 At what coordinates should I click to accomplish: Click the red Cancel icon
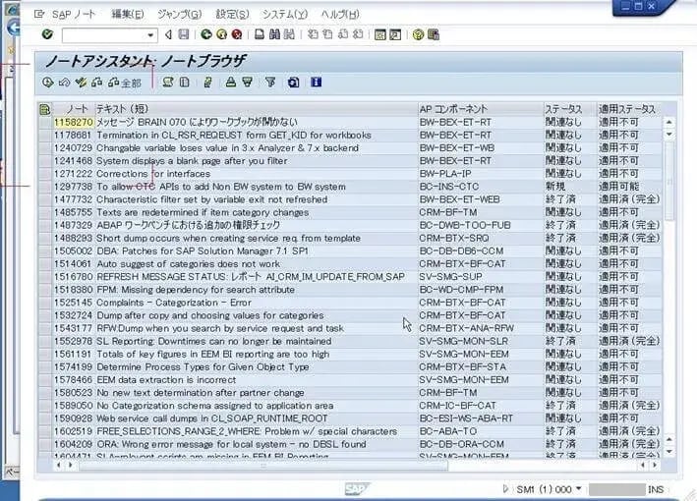click(237, 34)
